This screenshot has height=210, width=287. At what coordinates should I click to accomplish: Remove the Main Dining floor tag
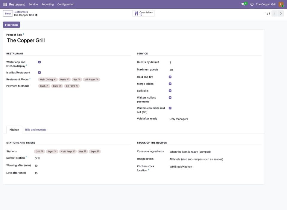(55, 79)
